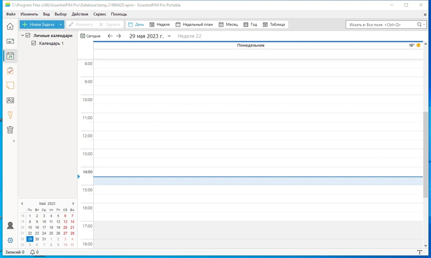
Task: Open the Trash bin in the sidebar
Action: tap(10, 130)
